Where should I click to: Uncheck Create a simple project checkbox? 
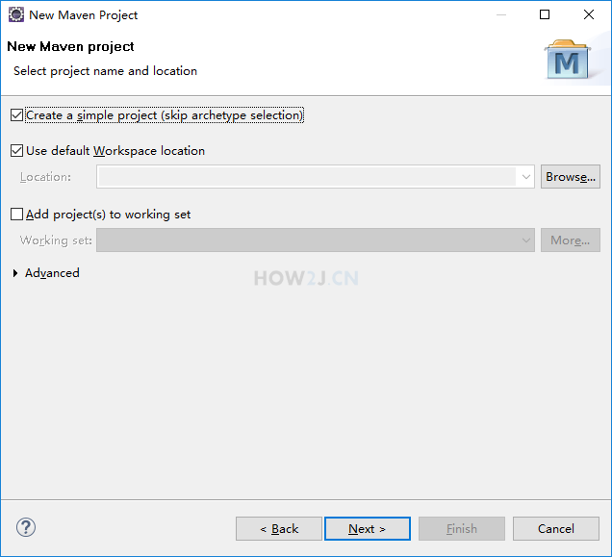coord(16,115)
